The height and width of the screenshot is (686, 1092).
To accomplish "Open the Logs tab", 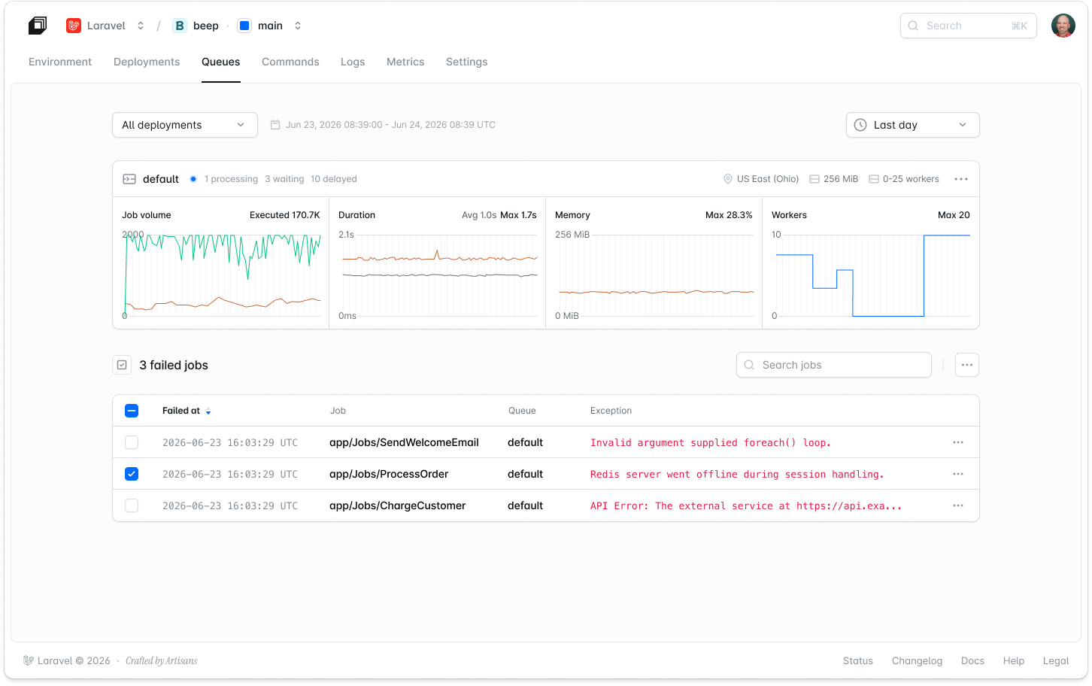I will point(353,62).
